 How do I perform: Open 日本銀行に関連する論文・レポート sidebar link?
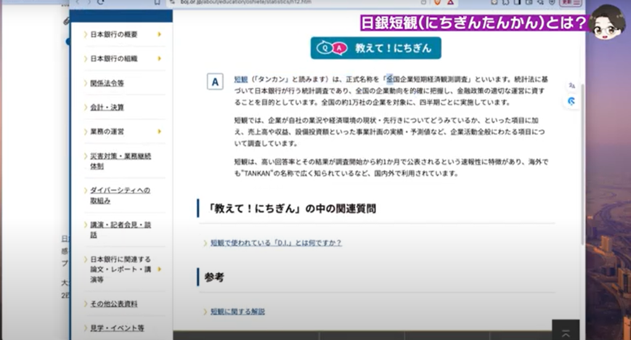120,269
